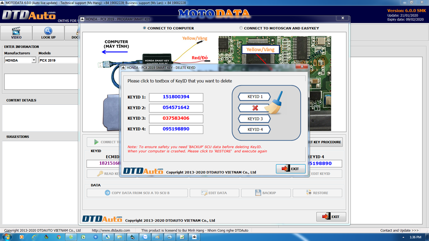Viewport: 429px width, 241px height.
Task: Click Contact and Update link
Action: (399, 230)
